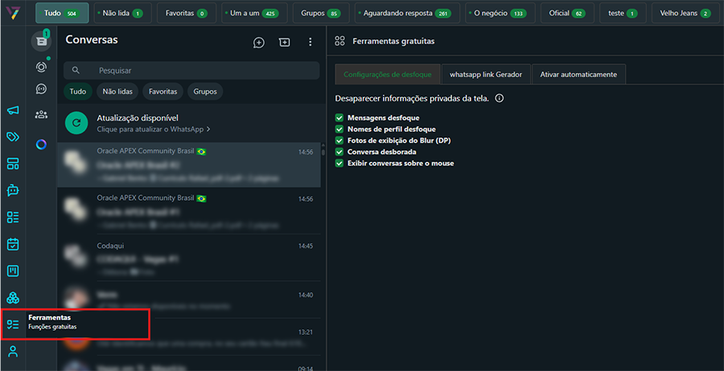Click the calendar schedule icon in sidebar

coord(13,243)
